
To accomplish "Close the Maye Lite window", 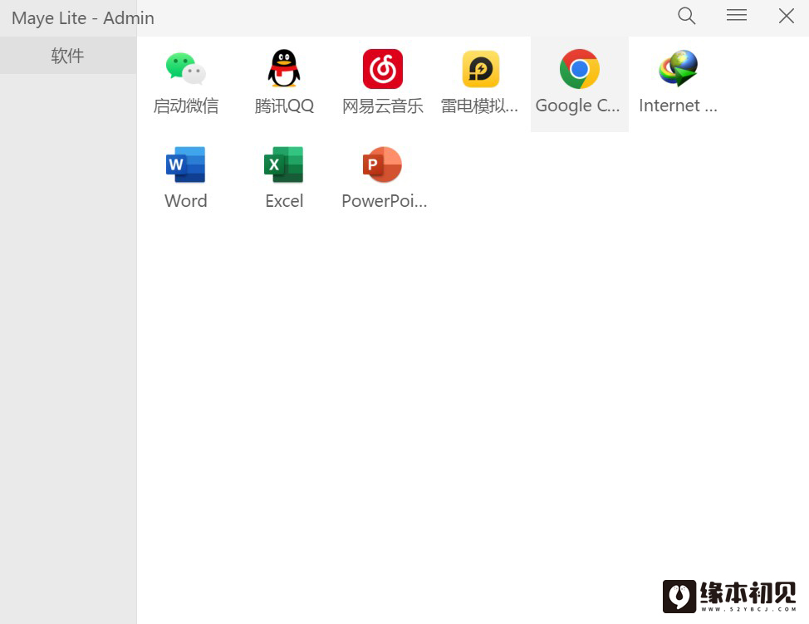I will [x=787, y=16].
